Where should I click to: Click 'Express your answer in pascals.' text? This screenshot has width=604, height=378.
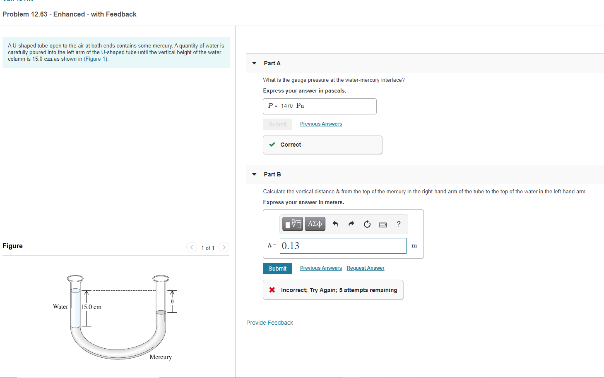point(305,91)
